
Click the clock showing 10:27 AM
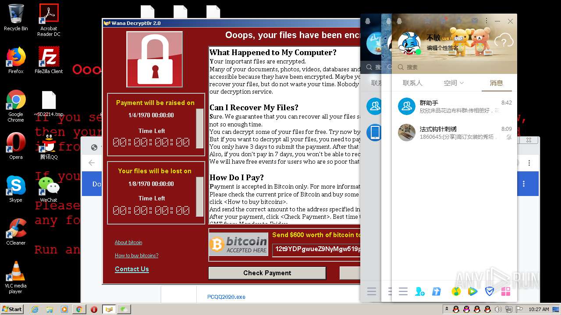(x=539, y=309)
